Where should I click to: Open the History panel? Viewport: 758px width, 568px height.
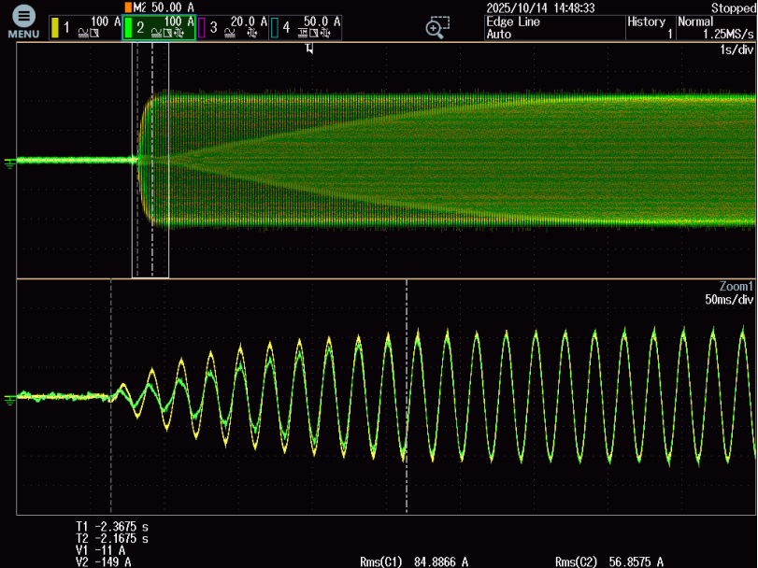[648, 28]
